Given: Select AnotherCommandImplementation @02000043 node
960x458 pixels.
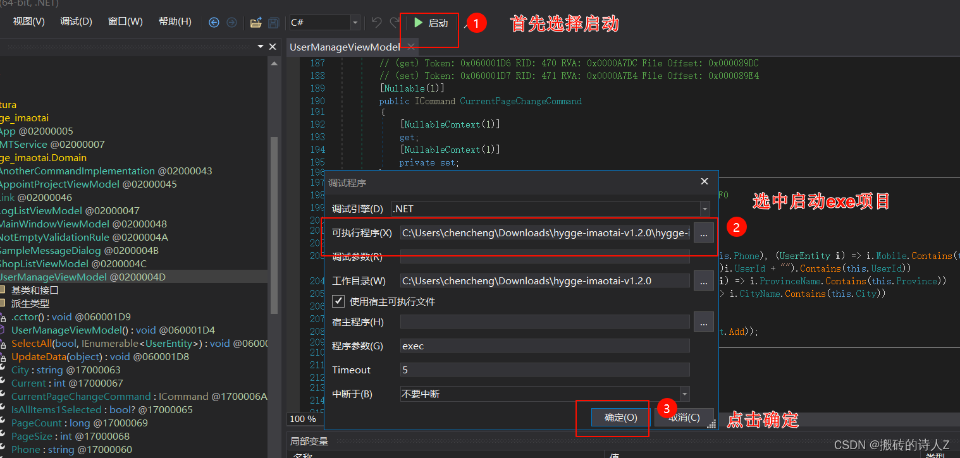Looking at the screenshot, I should pos(106,171).
